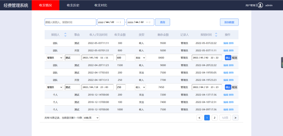
Task: Click the start date-time filter field
Action: (x=111, y=22)
